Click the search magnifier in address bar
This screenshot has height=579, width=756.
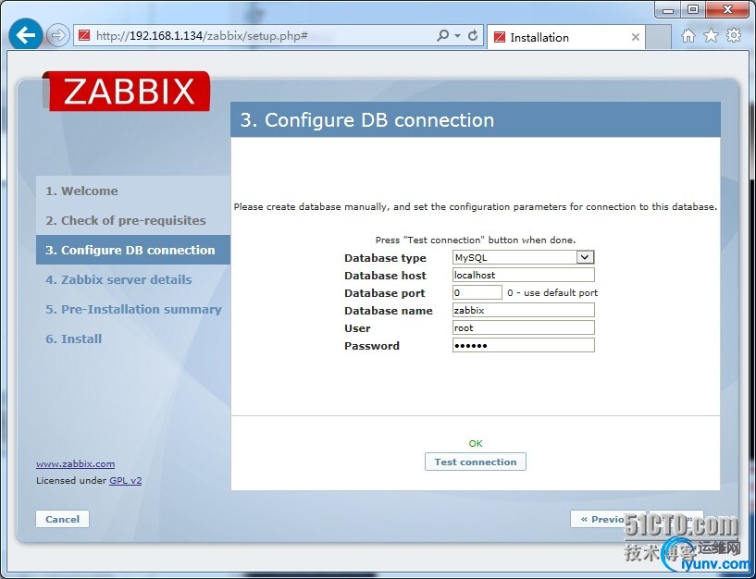(442, 36)
